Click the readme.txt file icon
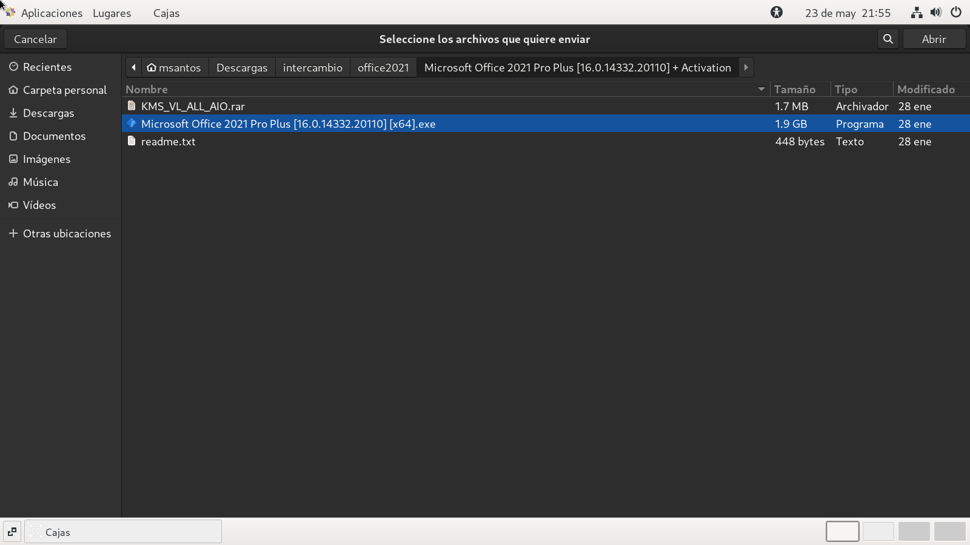970x545 pixels. pos(132,141)
